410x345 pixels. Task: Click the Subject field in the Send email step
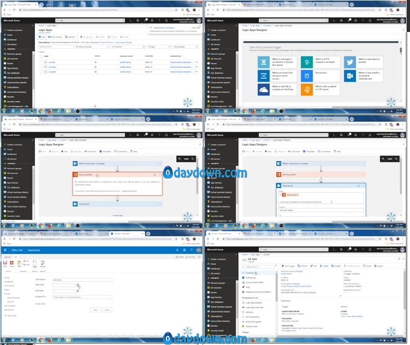pyautogui.click(x=321, y=210)
